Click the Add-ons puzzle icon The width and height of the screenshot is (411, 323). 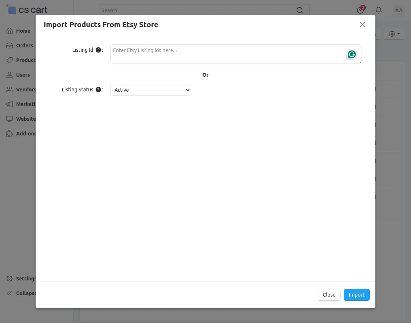(x=10, y=134)
